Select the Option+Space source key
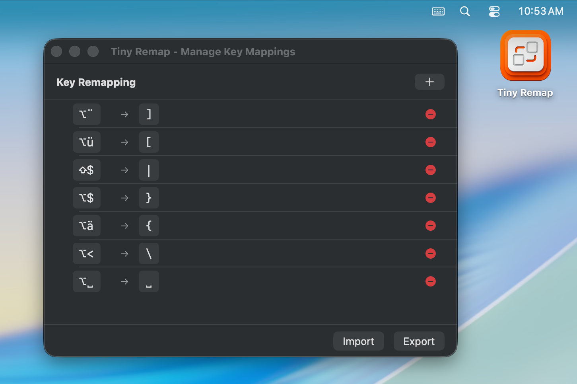This screenshot has height=384, width=577. click(87, 281)
